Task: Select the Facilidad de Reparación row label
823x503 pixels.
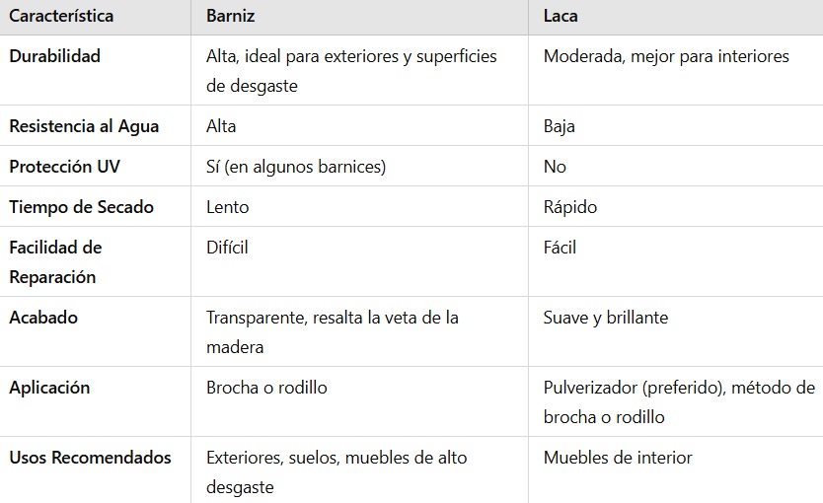Action: pyautogui.click(x=55, y=262)
